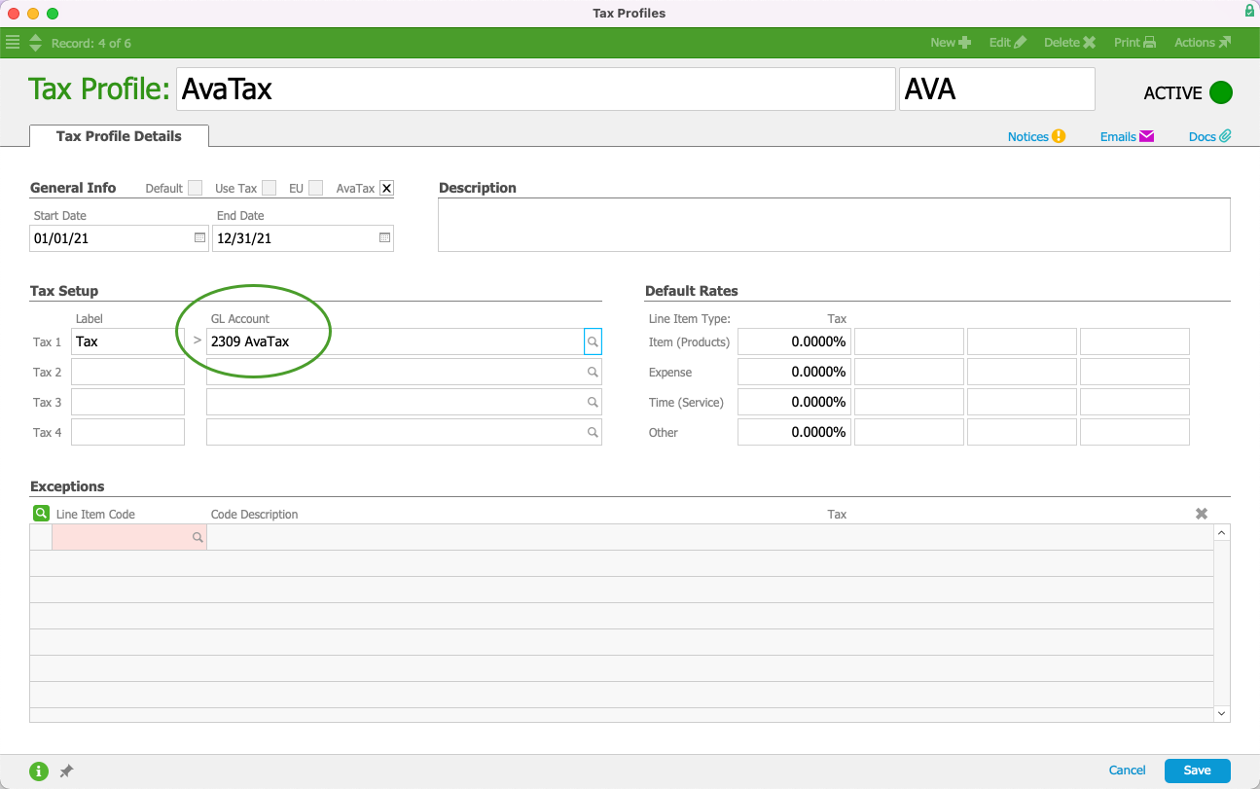Screen dimensions: 1260x789
Task: Search GL accounts for Tax 3
Action: (593, 402)
